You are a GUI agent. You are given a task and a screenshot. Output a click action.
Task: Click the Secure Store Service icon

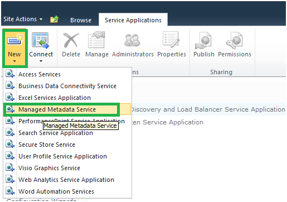coord(10,144)
